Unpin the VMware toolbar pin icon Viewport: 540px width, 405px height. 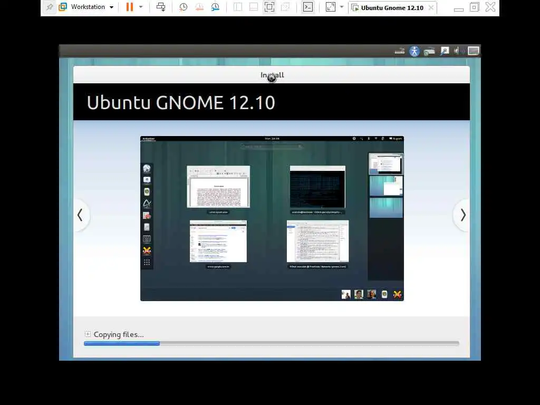50,7
